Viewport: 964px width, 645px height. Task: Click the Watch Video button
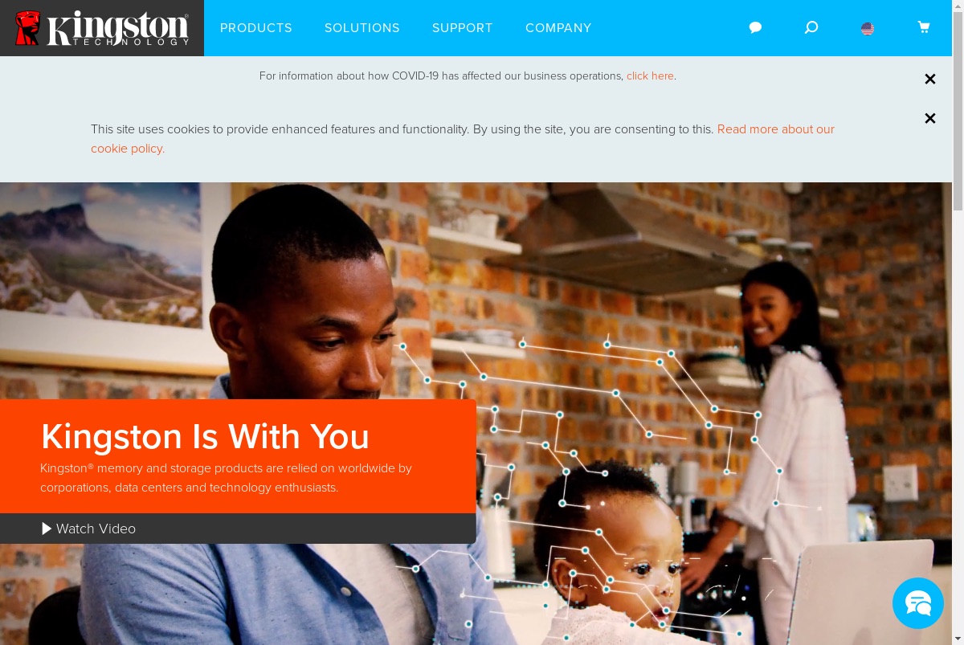pyautogui.click(x=238, y=529)
